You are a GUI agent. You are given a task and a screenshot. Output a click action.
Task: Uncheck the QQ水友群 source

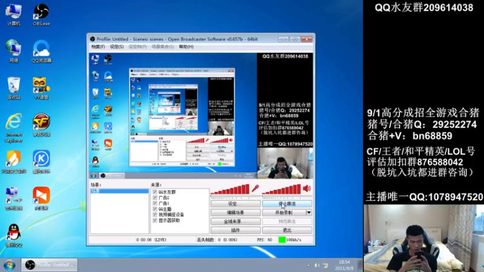[x=155, y=192]
